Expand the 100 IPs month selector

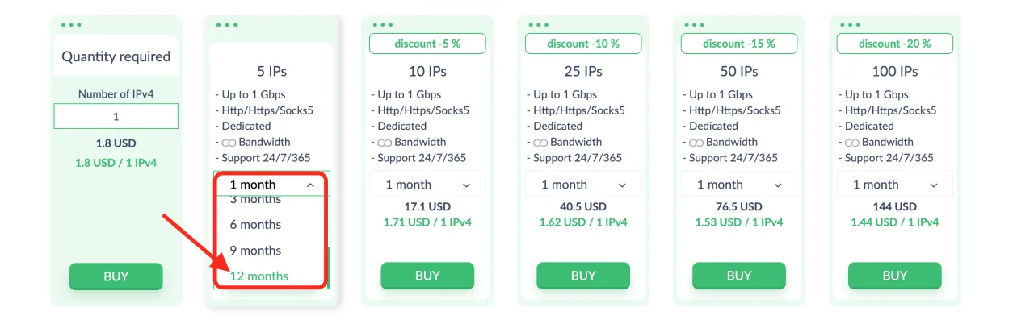pyautogui.click(x=894, y=185)
